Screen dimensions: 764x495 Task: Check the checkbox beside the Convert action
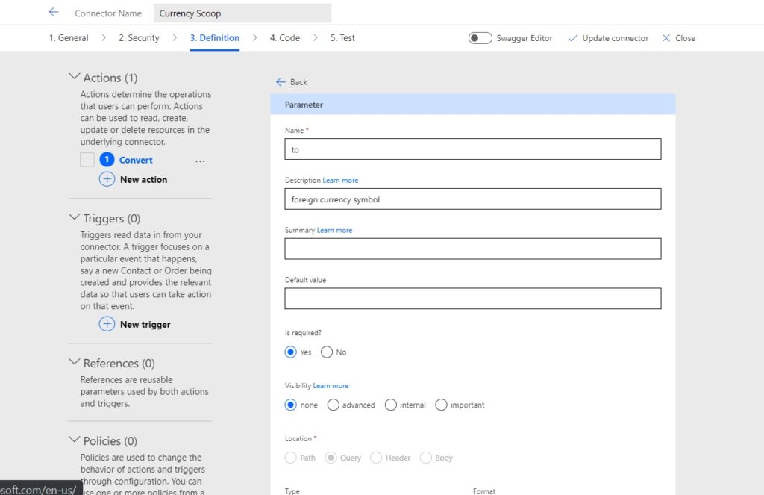[x=85, y=159]
